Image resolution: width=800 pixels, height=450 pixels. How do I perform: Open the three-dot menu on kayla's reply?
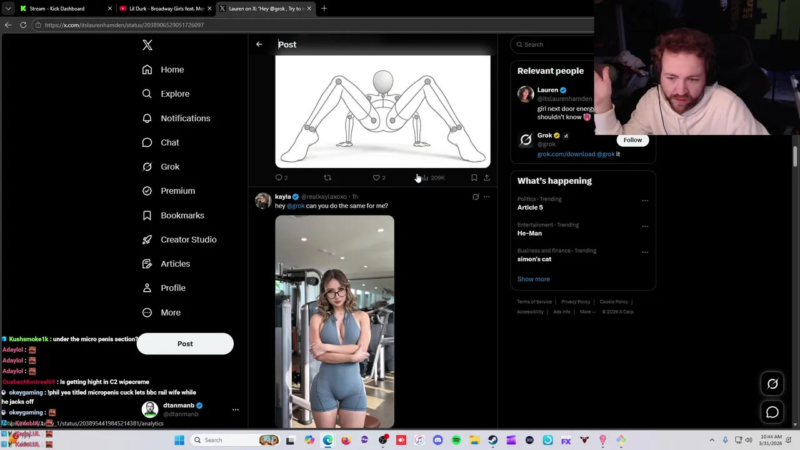click(487, 197)
